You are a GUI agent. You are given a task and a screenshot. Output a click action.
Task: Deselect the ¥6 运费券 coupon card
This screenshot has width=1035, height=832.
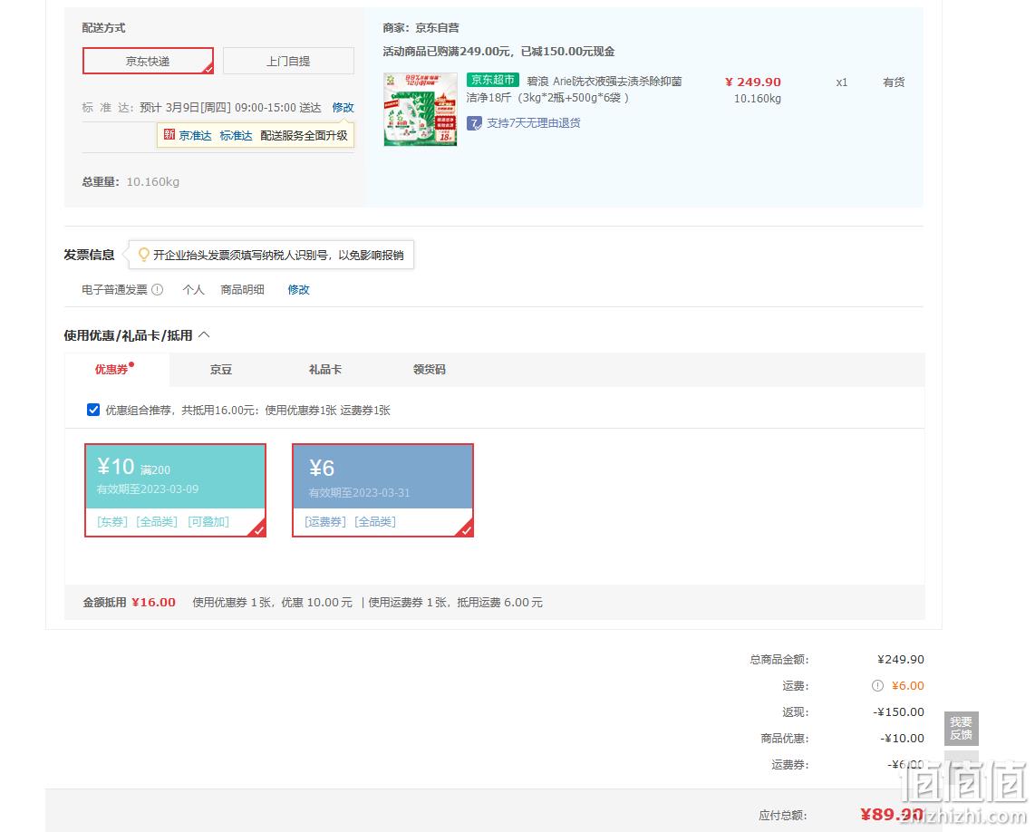[382, 490]
